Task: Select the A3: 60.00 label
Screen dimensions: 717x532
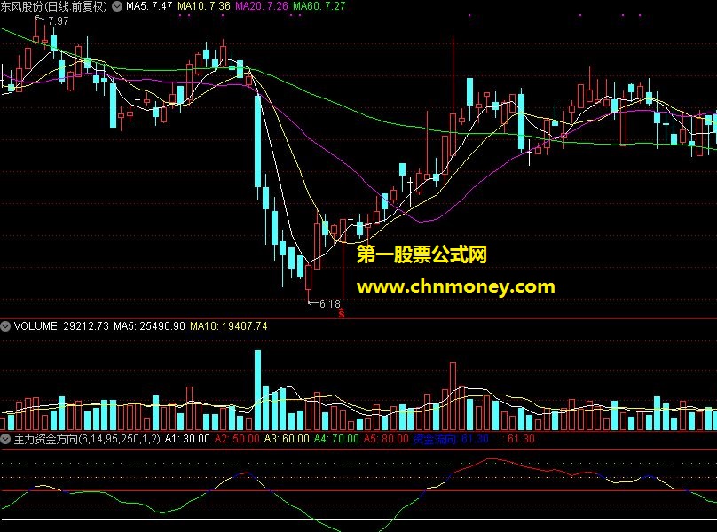Action: click(x=287, y=439)
